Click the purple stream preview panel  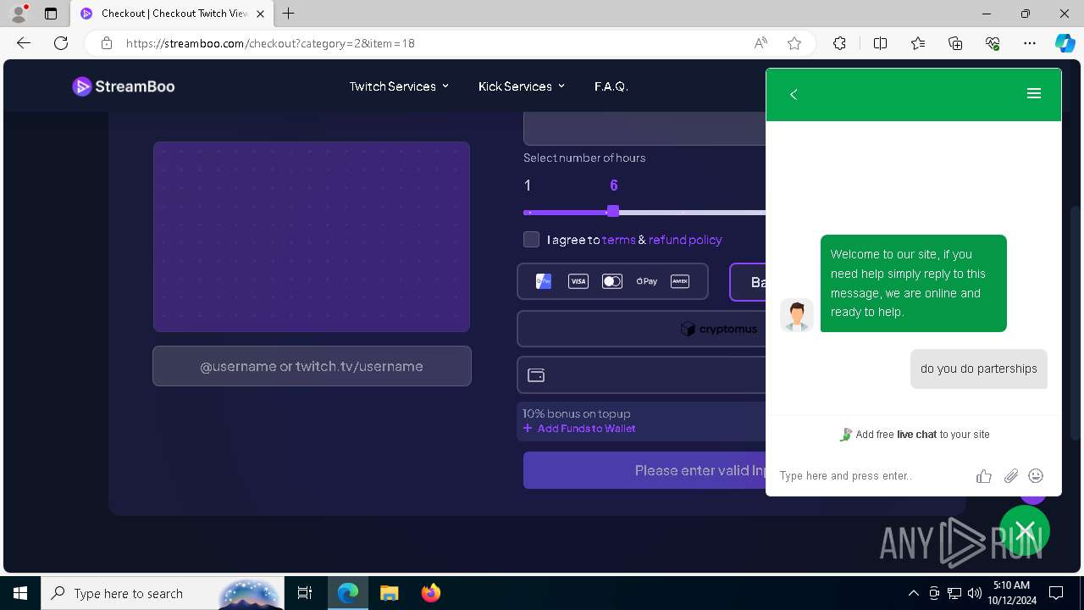[x=312, y=236]
